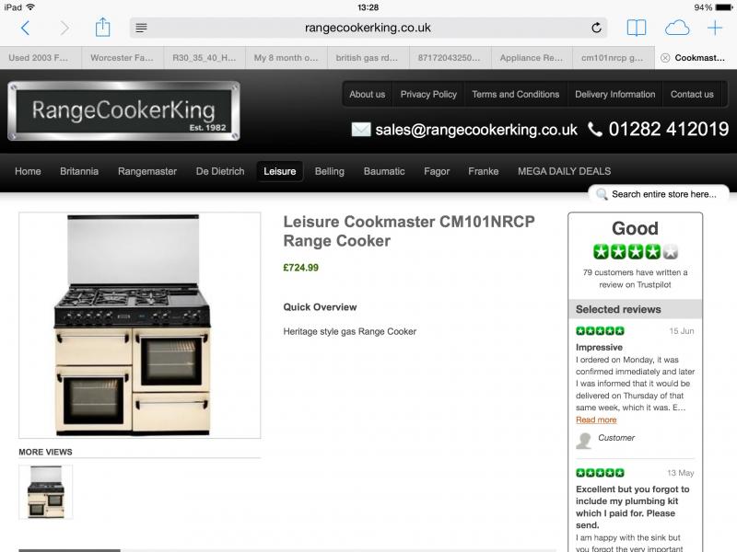Reload the page with refresh icon
The height and width of the screenshot is (552, 737).
[596, 28]
